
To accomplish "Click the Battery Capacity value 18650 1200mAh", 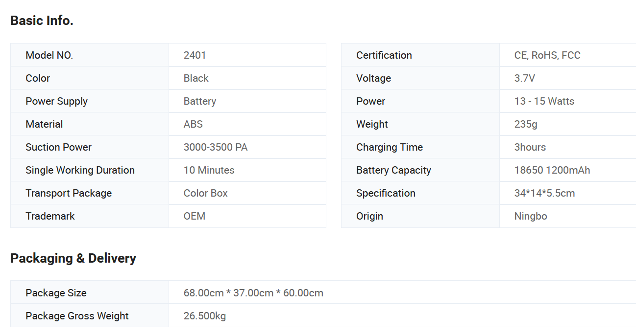I will tap(552, 170).
